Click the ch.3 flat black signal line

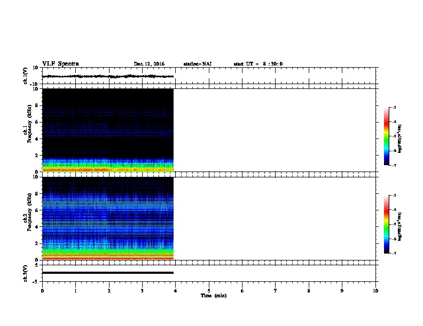point(108,273)
